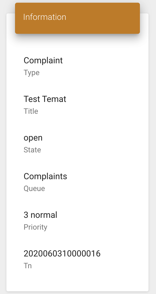The image size is (156, 294).
Task: Click the open state value
Action: pos(33,138)
